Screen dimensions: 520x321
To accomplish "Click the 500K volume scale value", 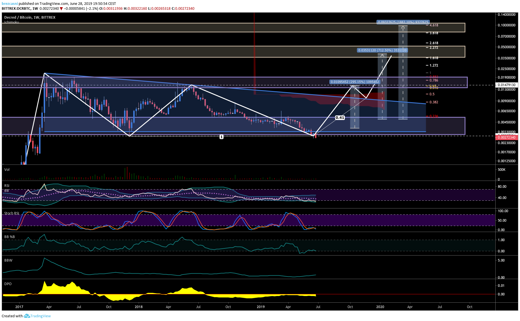I will [x=502, y=170].
